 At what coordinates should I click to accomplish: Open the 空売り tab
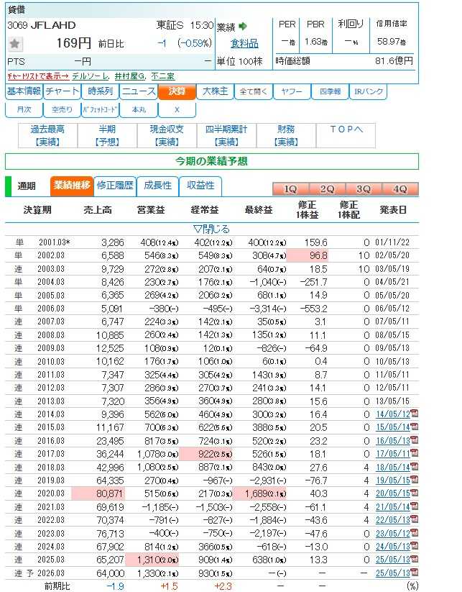coord(63,109)
